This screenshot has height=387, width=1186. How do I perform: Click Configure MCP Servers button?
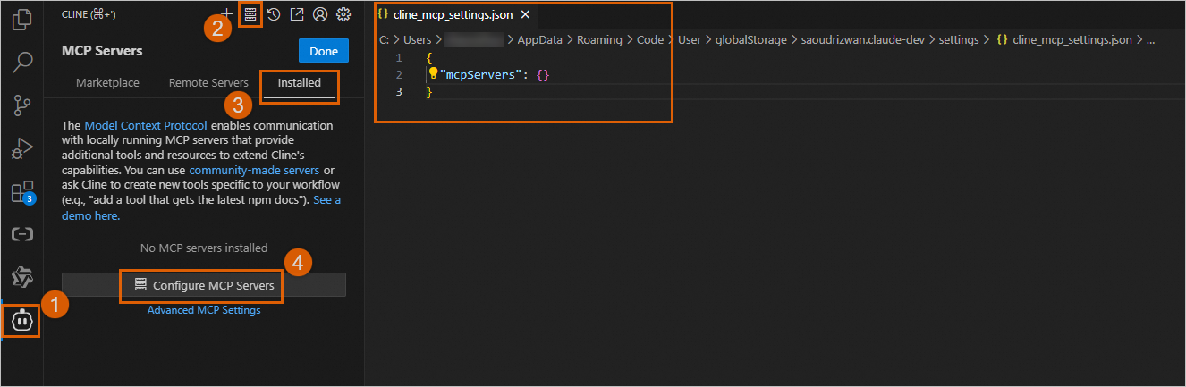point(204,285)
